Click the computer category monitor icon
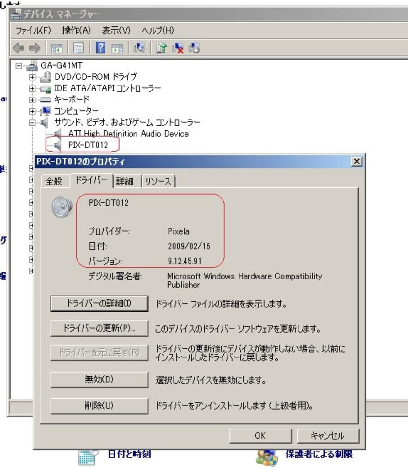This screenshot has height=470, width=408. tap(46, 111)
